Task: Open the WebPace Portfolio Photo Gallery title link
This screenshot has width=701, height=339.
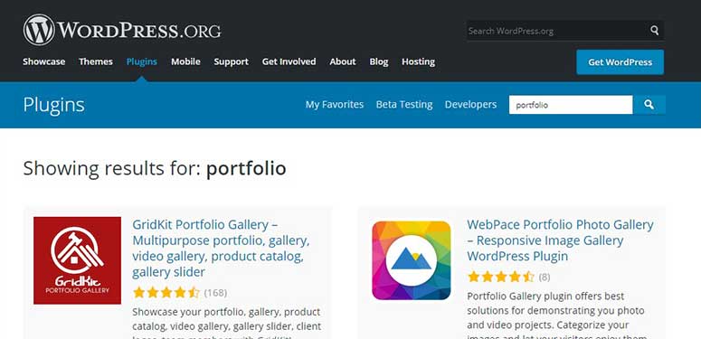Action: click(x=560, y=240)
